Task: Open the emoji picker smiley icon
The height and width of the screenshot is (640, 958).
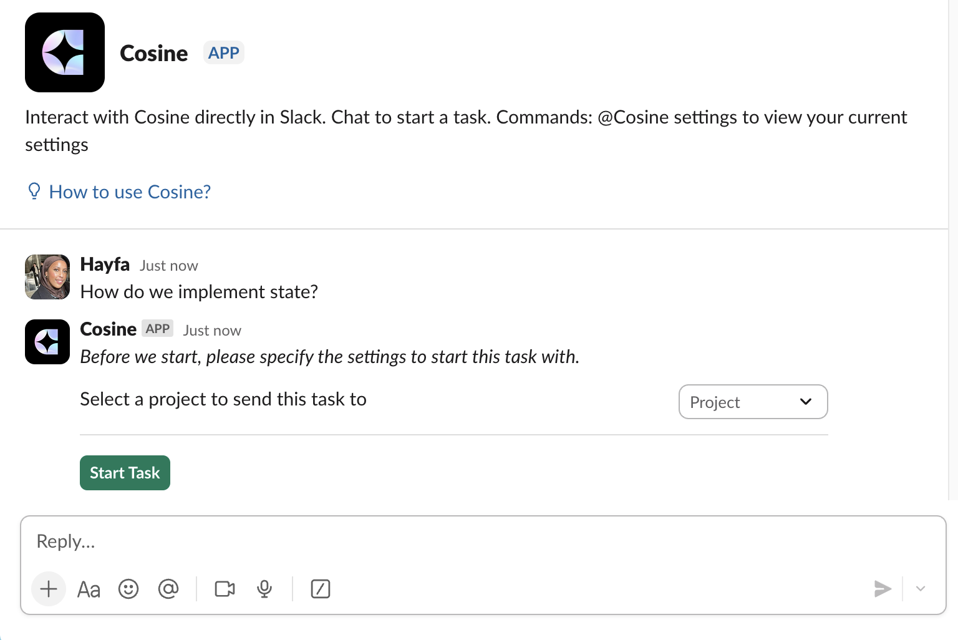Action: 128,589
